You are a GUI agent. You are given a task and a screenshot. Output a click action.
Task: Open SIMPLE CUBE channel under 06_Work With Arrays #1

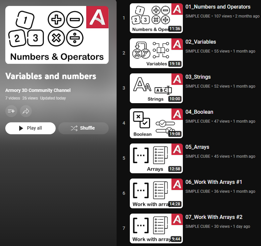click(198, 191)
